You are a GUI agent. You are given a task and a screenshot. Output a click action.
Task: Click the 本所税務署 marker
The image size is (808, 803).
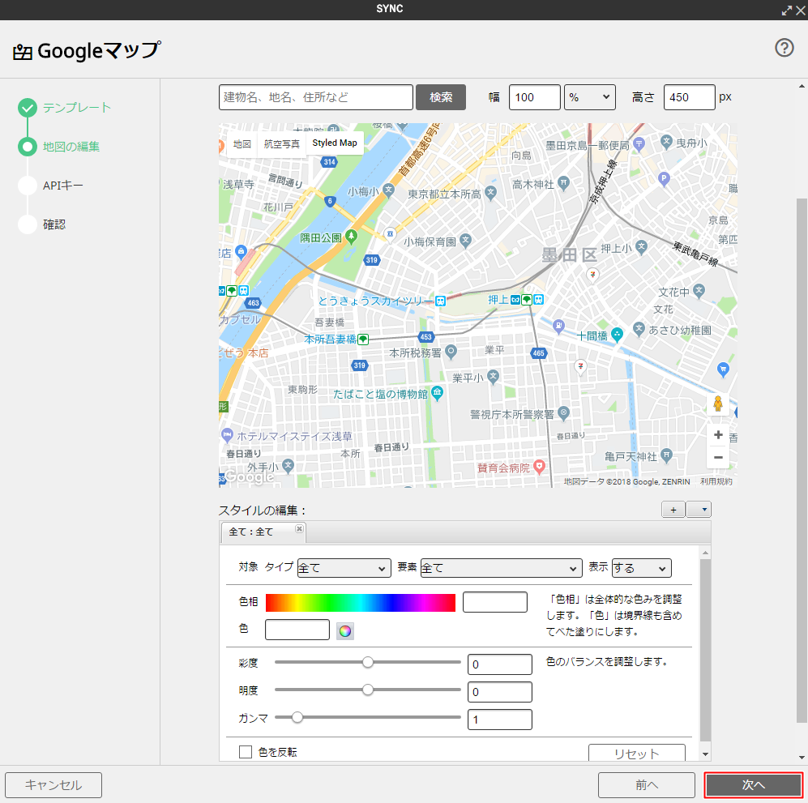451,352
